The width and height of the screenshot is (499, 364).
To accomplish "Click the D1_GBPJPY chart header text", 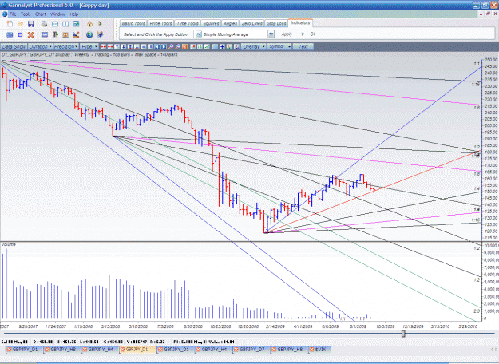I will (89, 55).
